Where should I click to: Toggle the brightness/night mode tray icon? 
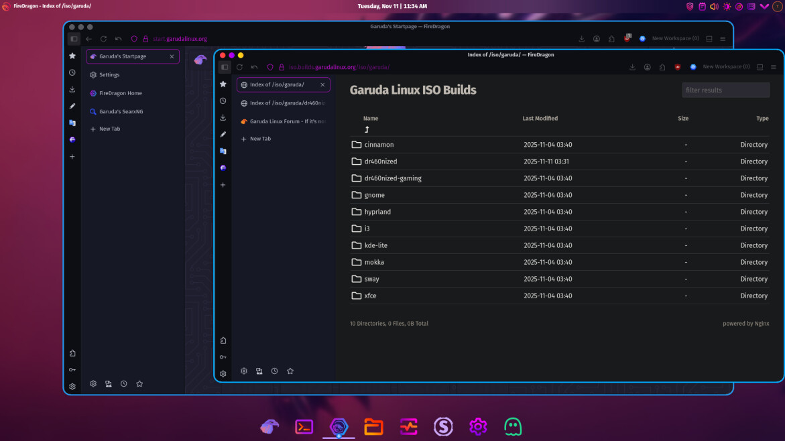pos(727,6)
